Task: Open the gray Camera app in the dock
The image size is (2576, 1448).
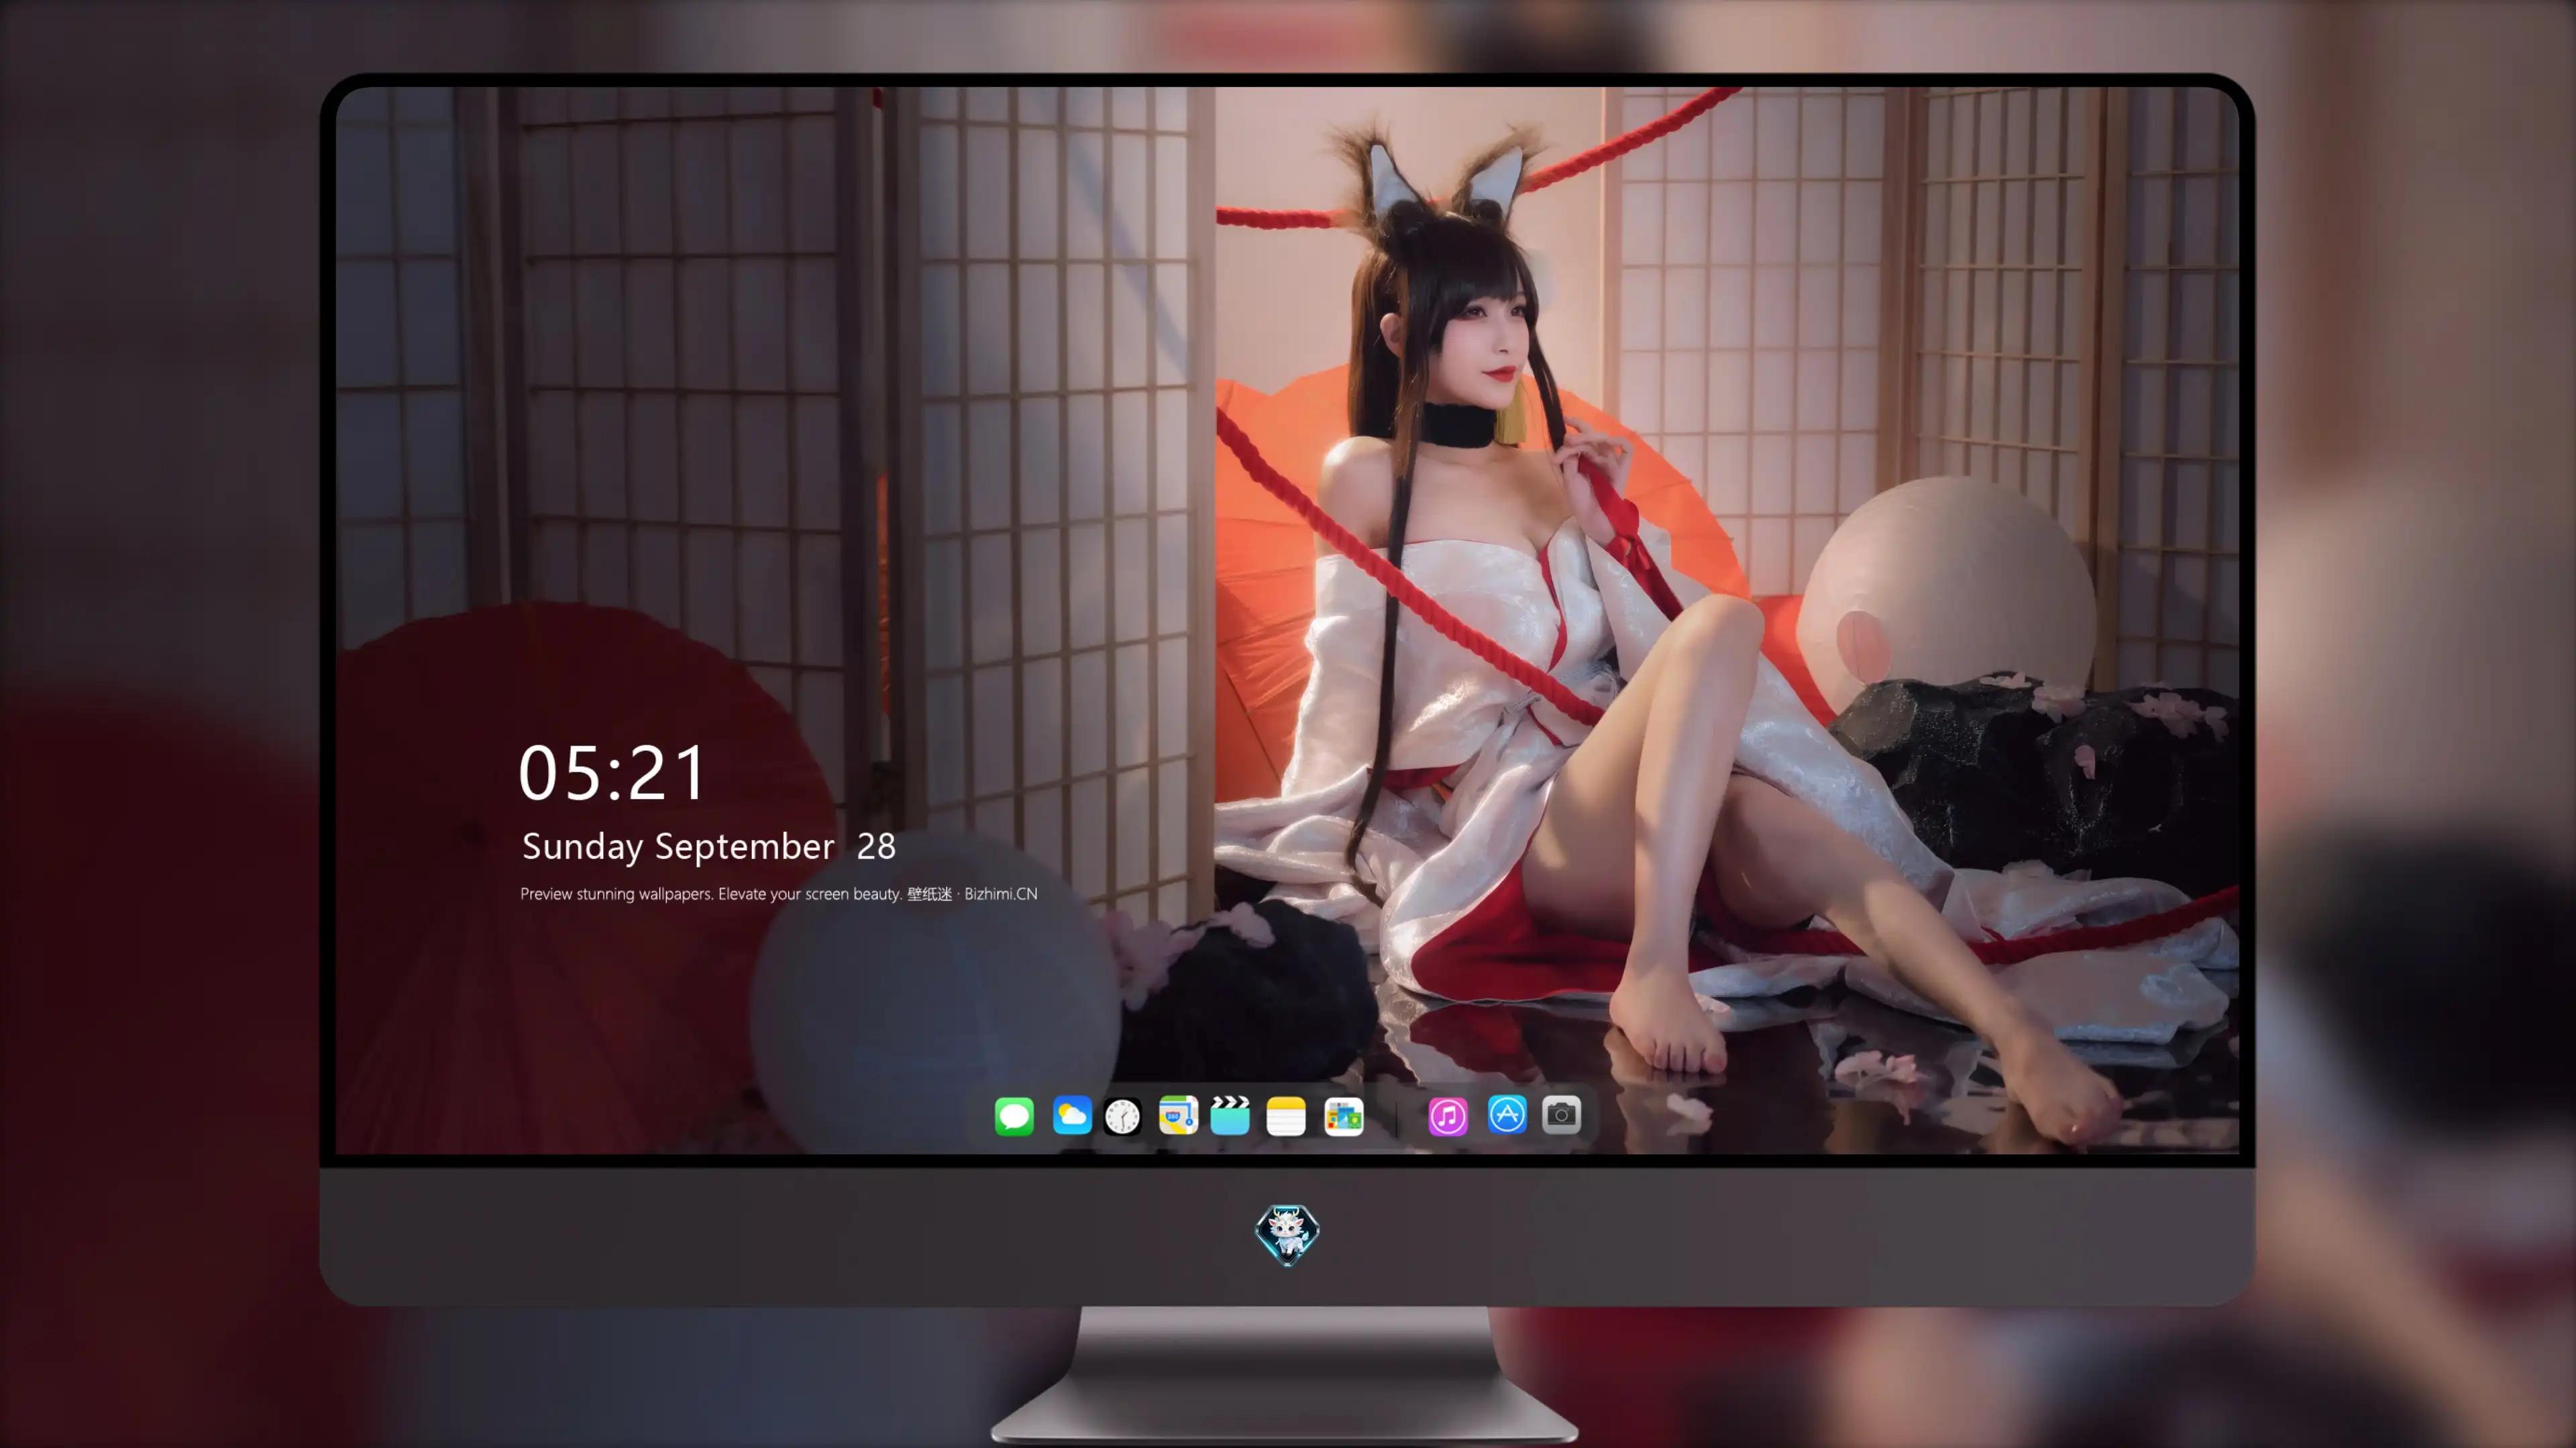Action: (1561, 1115)
